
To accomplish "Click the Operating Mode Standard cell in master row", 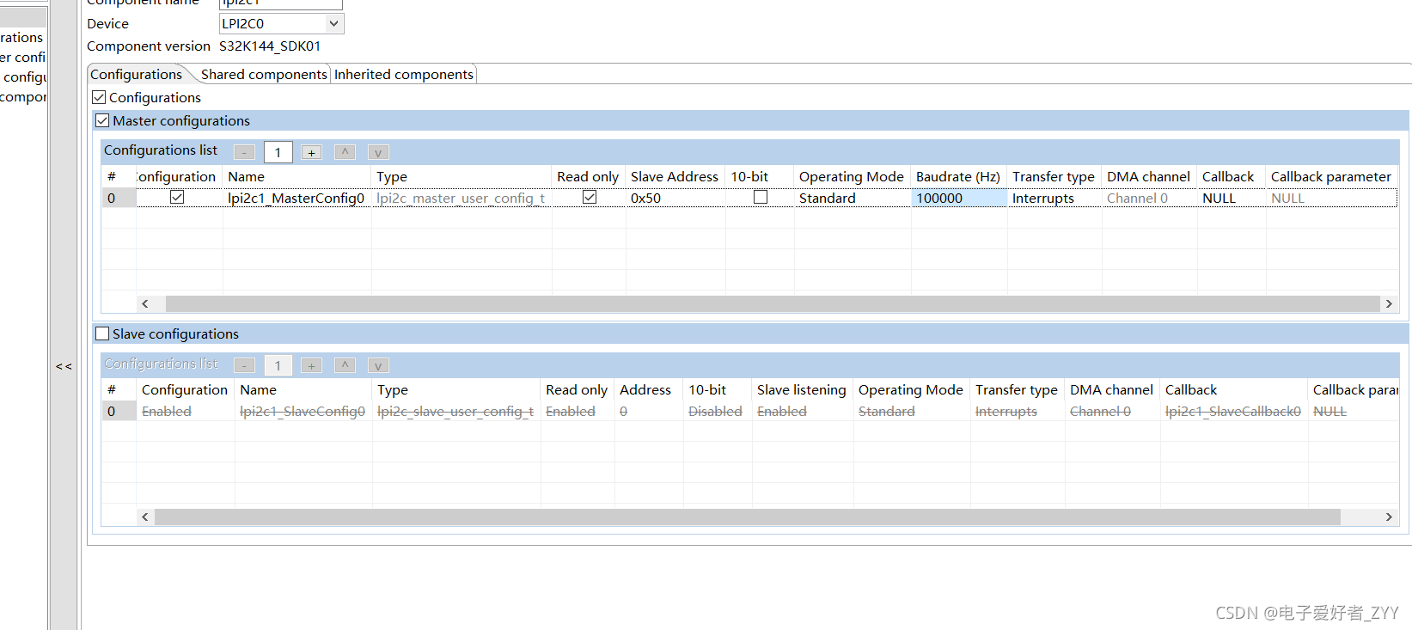I will tap(853, 198).
